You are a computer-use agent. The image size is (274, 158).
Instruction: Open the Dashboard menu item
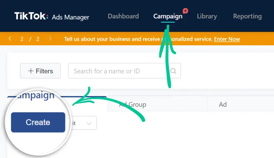tap(123, 16)
